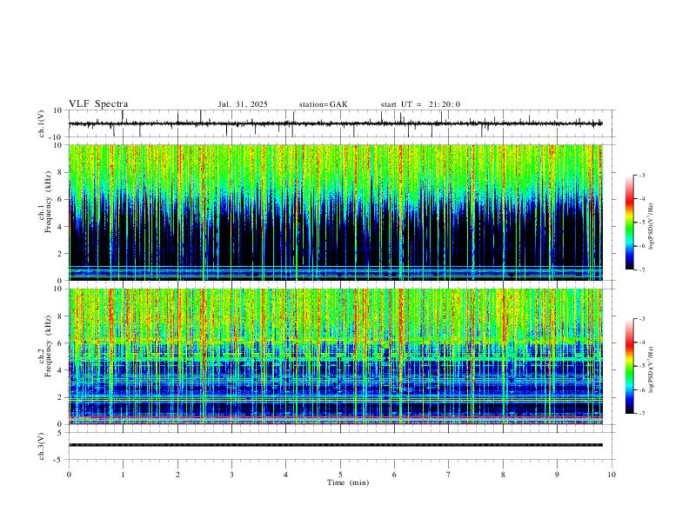
Task: Click the '-3' value on ch.1 color bar
Action: pyautogui.click(x=642, y=175)
